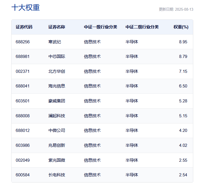The image size is (207, 189).
Task: Click the 8.95 weight value
Action: point(183,42)
